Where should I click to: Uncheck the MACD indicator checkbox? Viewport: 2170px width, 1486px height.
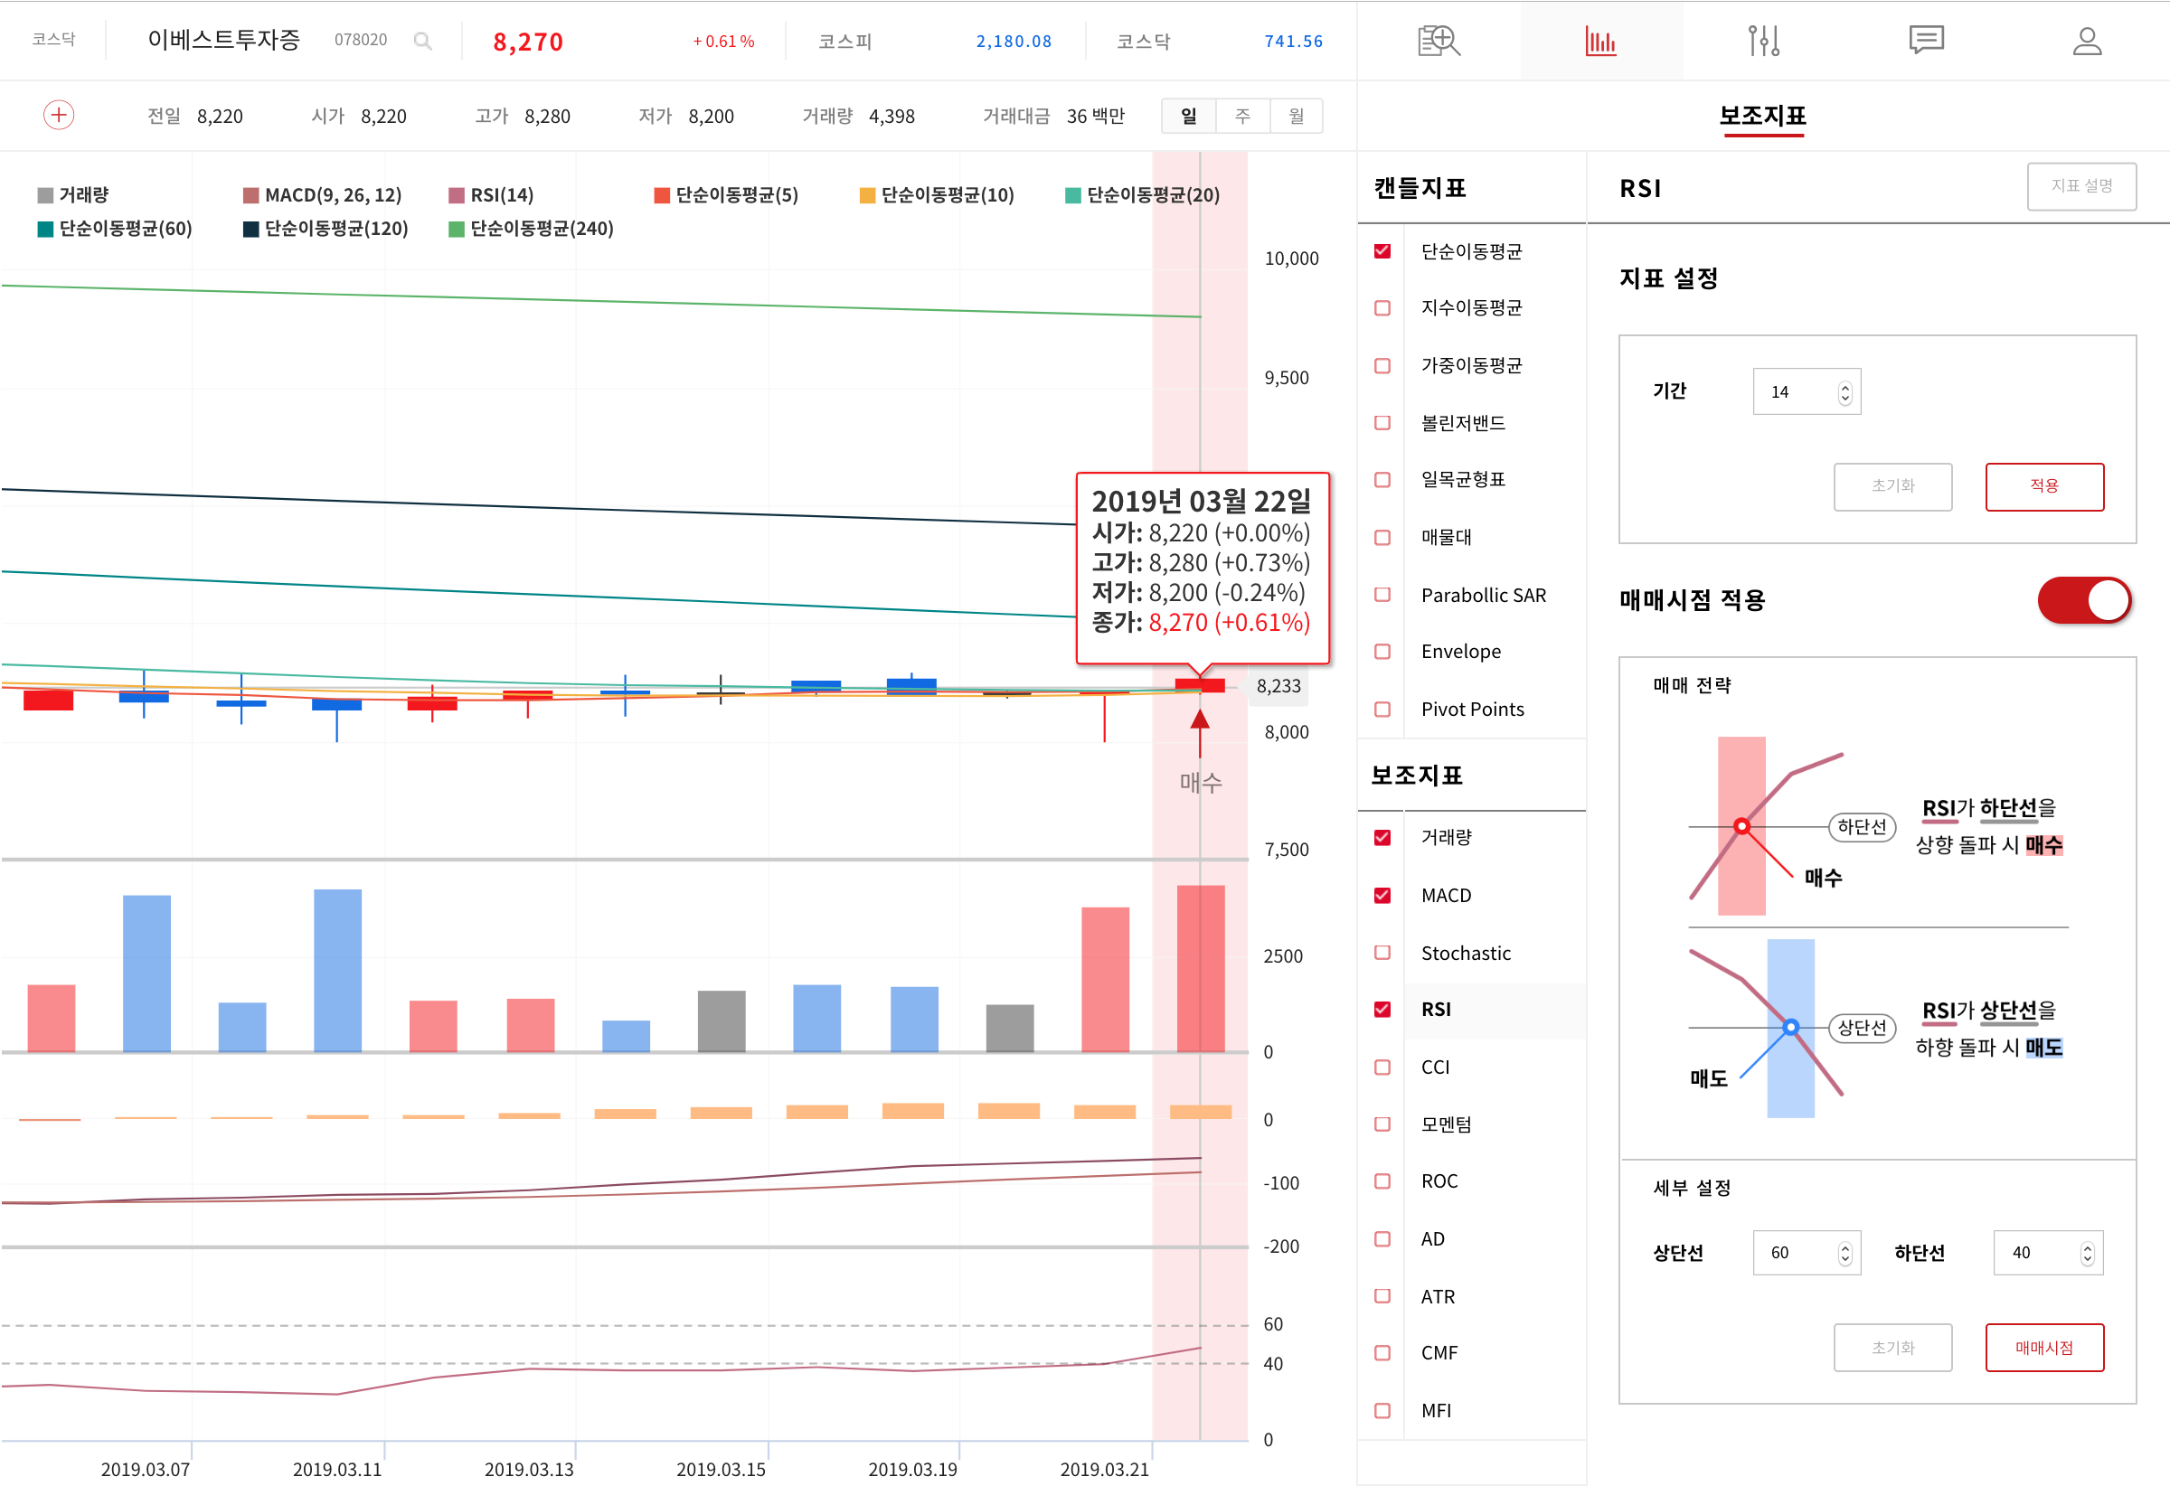pos(1382,895)
